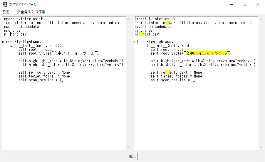Click 'self.root = root' in right pane
Screen dimensions: 265x162
click(167, 49)
